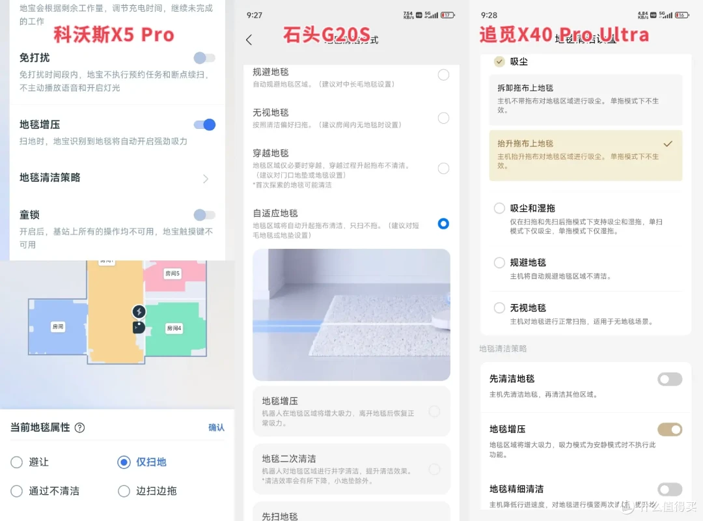This screenshot has width=703, height=521.
Task: Tap the carpet demo illustration image
Action: (351, 315)
